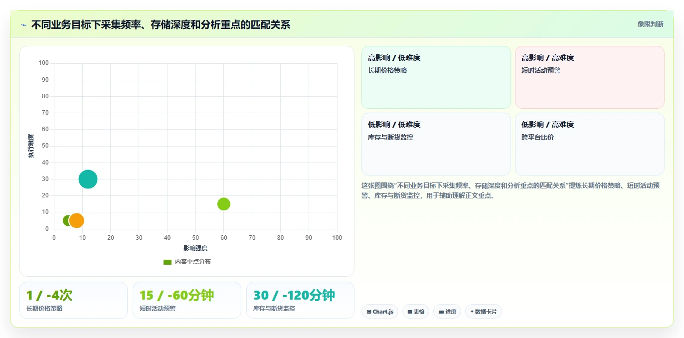This screenshot has height=338, width=684.
Task: Click the 象限判断 label in header
Action: 650,24
